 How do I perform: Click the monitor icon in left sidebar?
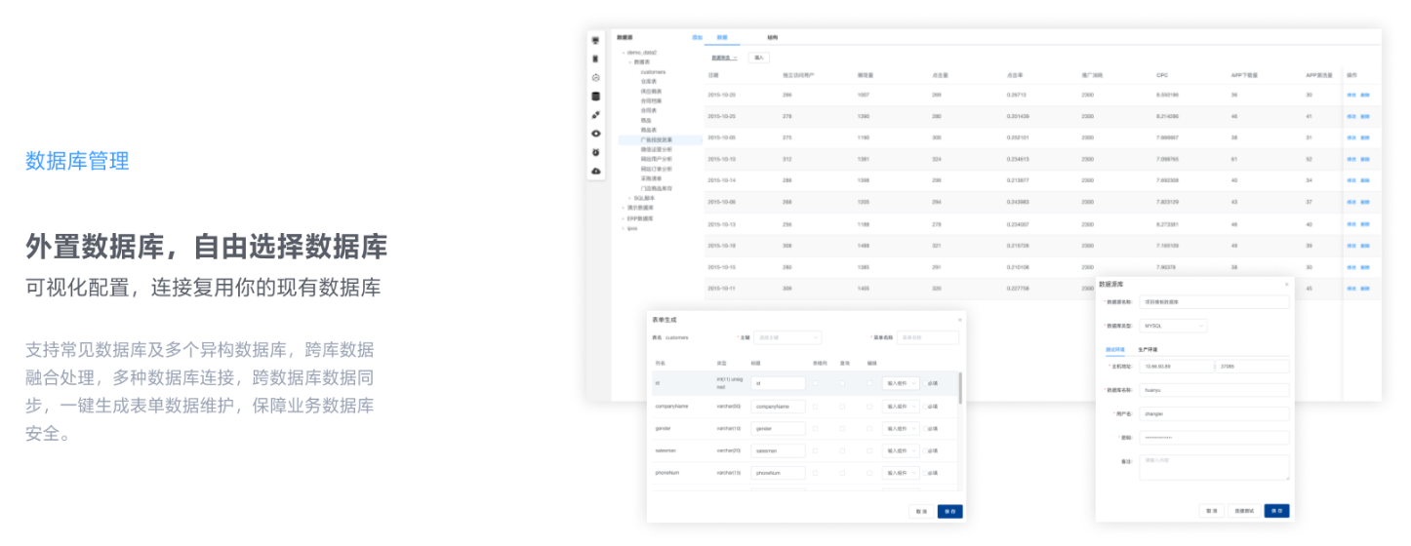[595, 41]
